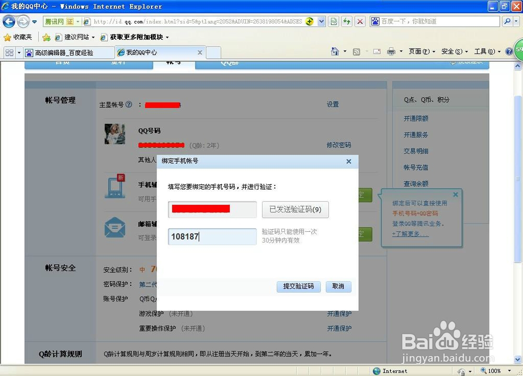This screenshot has width=523, height=376.
Task: Click the Stop loading red X icon
Action: click(x=360, y=21)
